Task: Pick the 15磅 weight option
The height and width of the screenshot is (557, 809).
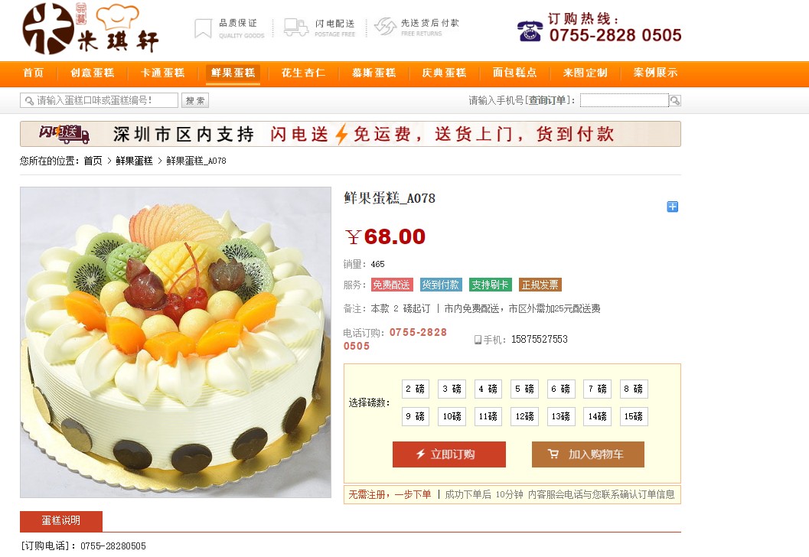Action: [x=634, y=416]
